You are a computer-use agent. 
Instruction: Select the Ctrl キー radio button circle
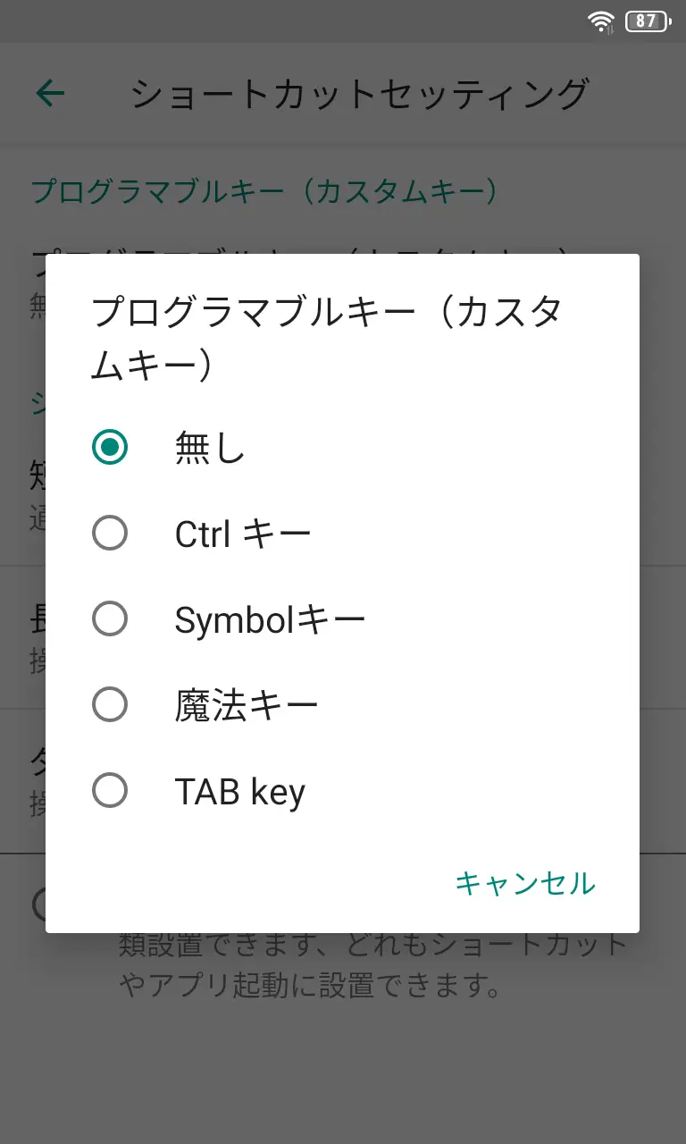[110, 534]
